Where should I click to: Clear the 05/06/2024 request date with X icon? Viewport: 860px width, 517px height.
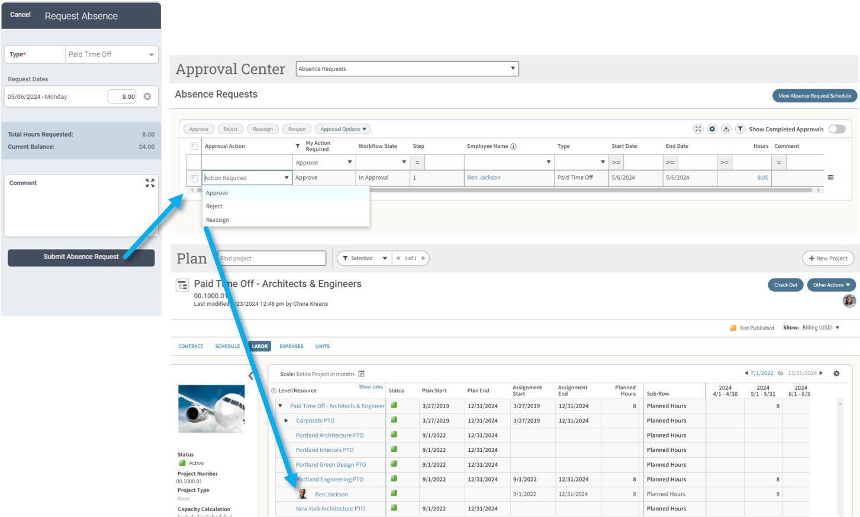click(x=147, y=96)
